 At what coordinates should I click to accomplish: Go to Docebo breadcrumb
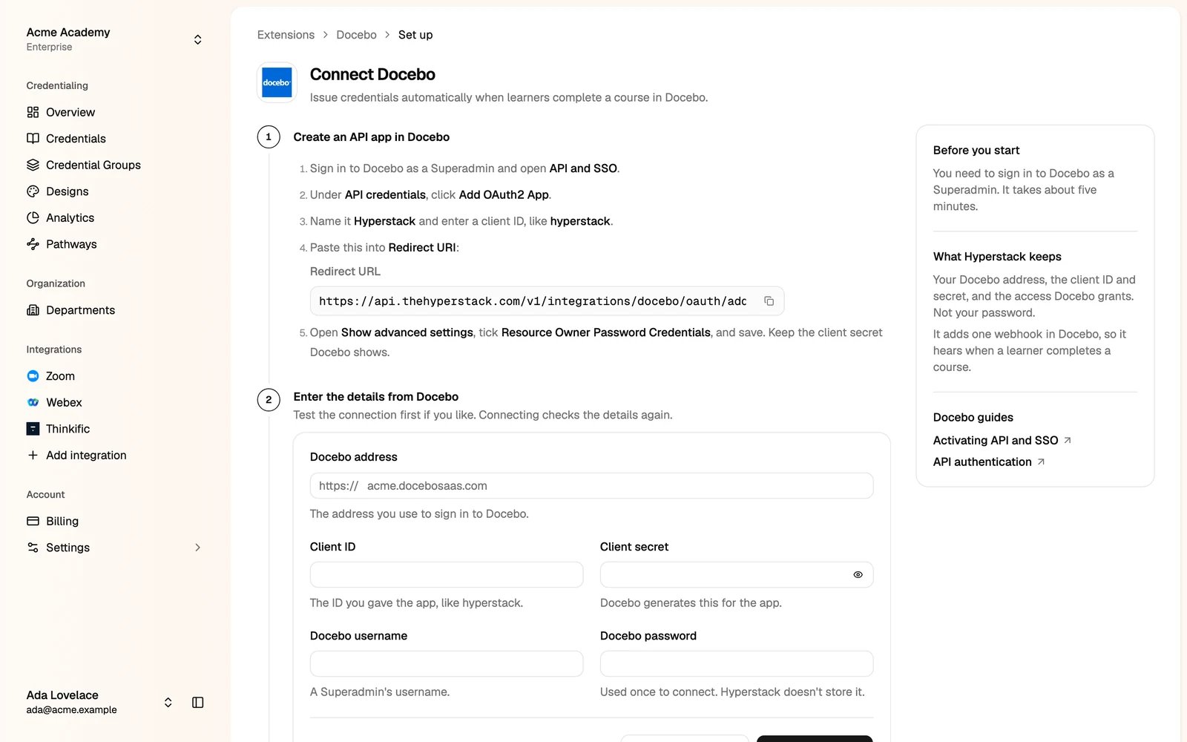[x=356, y=35]
